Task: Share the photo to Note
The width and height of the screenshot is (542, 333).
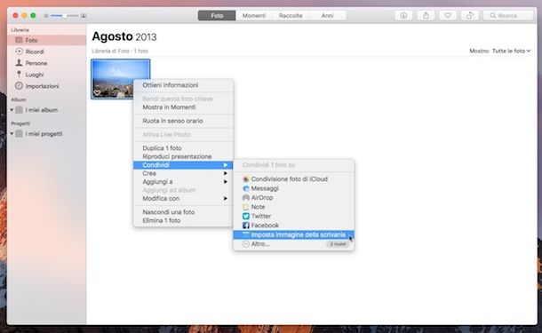Action: tap(294, 207)
